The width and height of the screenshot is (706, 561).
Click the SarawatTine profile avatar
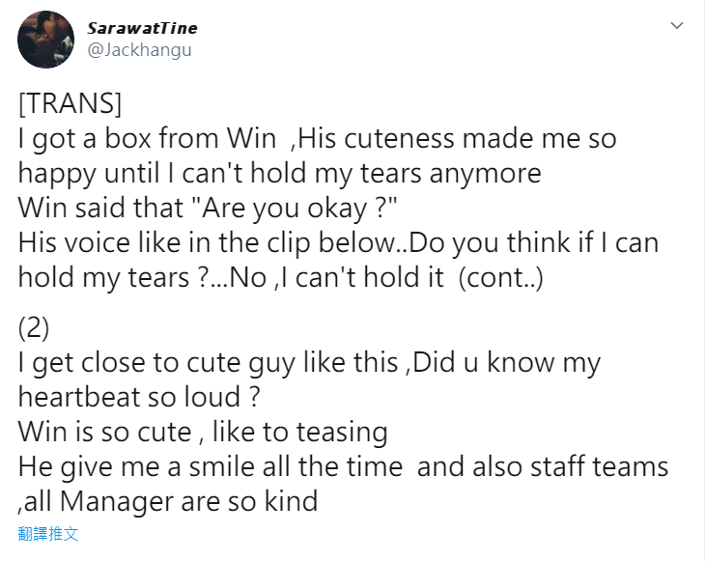point(46,40)
